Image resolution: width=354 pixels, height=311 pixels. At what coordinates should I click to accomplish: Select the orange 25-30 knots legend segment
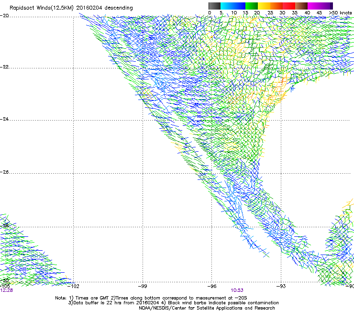pos(277,6)
